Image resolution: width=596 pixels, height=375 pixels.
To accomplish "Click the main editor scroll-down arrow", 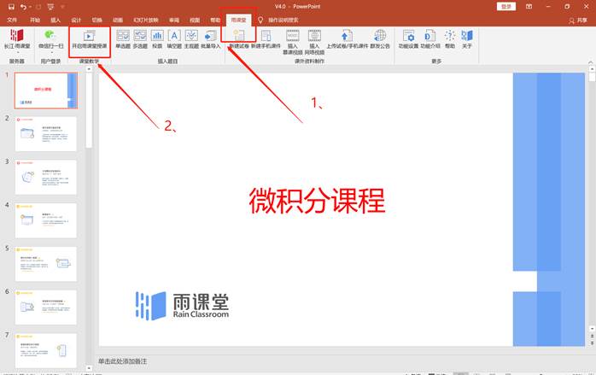I will (592, 329).
